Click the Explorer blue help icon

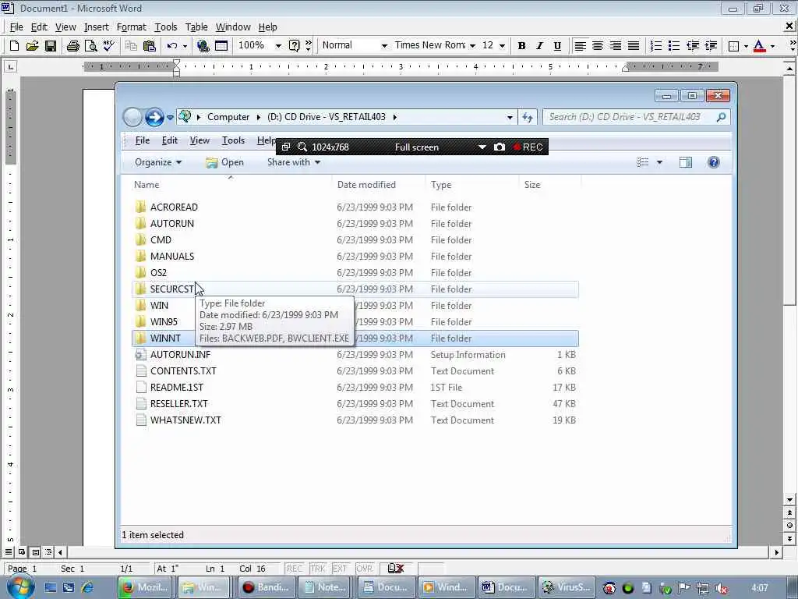click(714, 162)
